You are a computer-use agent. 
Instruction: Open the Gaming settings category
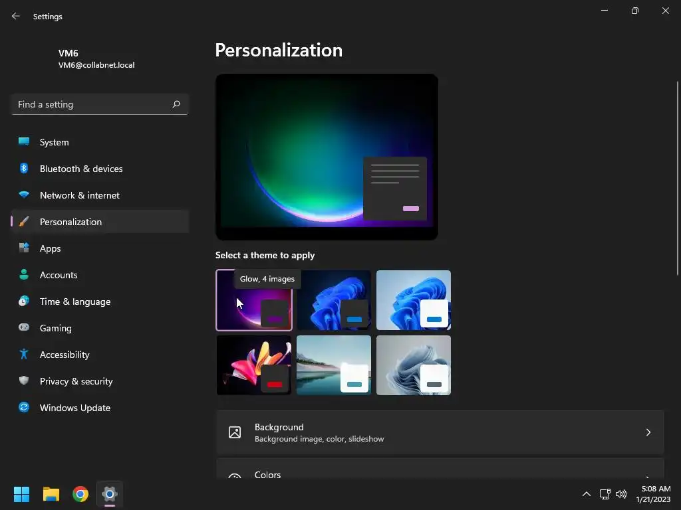point(100,328)
